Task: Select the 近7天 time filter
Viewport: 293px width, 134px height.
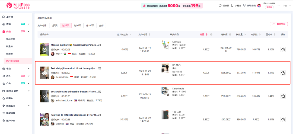Action: [x=55, y=25]
